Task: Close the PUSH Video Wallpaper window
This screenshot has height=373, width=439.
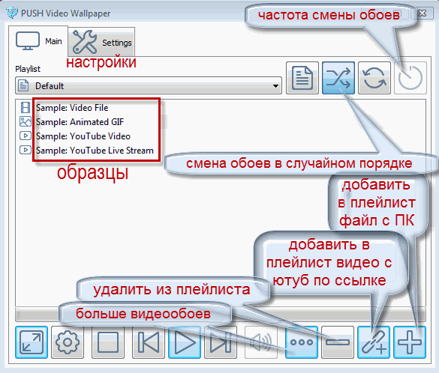Action: coord(422,13)
